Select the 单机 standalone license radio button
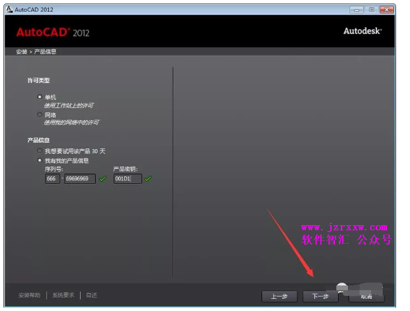Viewport: 410px width, 311px height. point(39,97)
